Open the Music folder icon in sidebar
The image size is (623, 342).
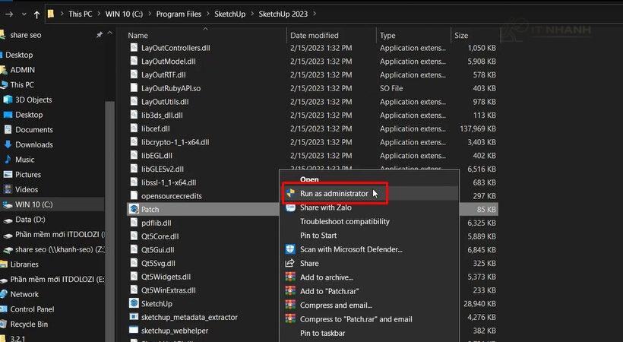(x=8, y=160)
